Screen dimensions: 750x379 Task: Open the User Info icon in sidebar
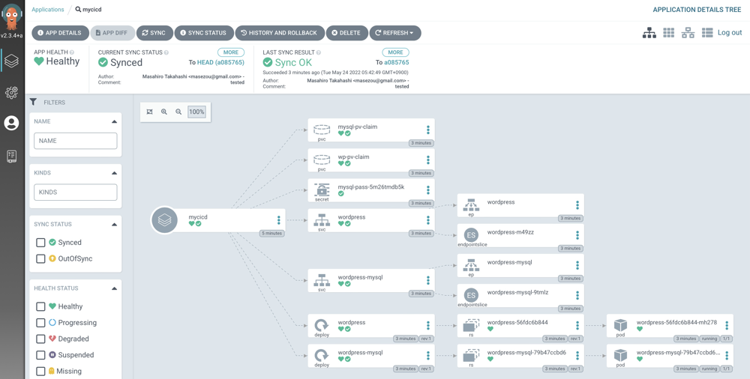[11, 124]
